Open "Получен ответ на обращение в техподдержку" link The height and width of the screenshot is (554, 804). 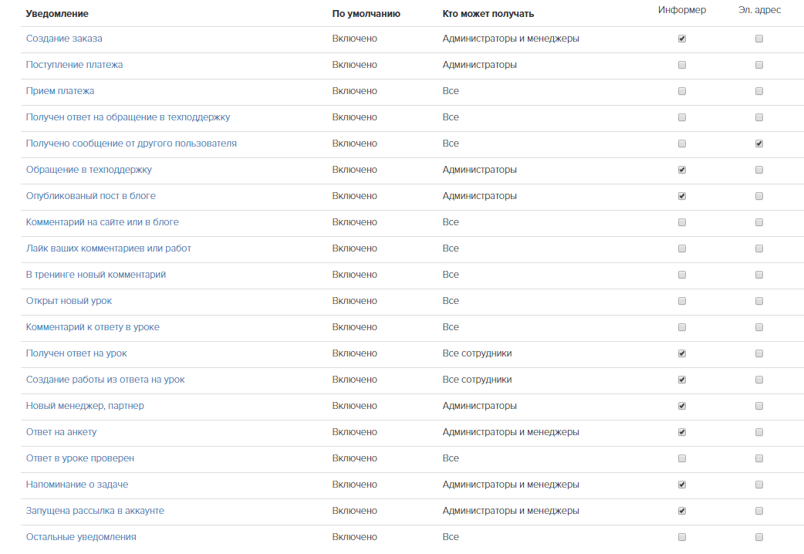click(x=128, y=117)
